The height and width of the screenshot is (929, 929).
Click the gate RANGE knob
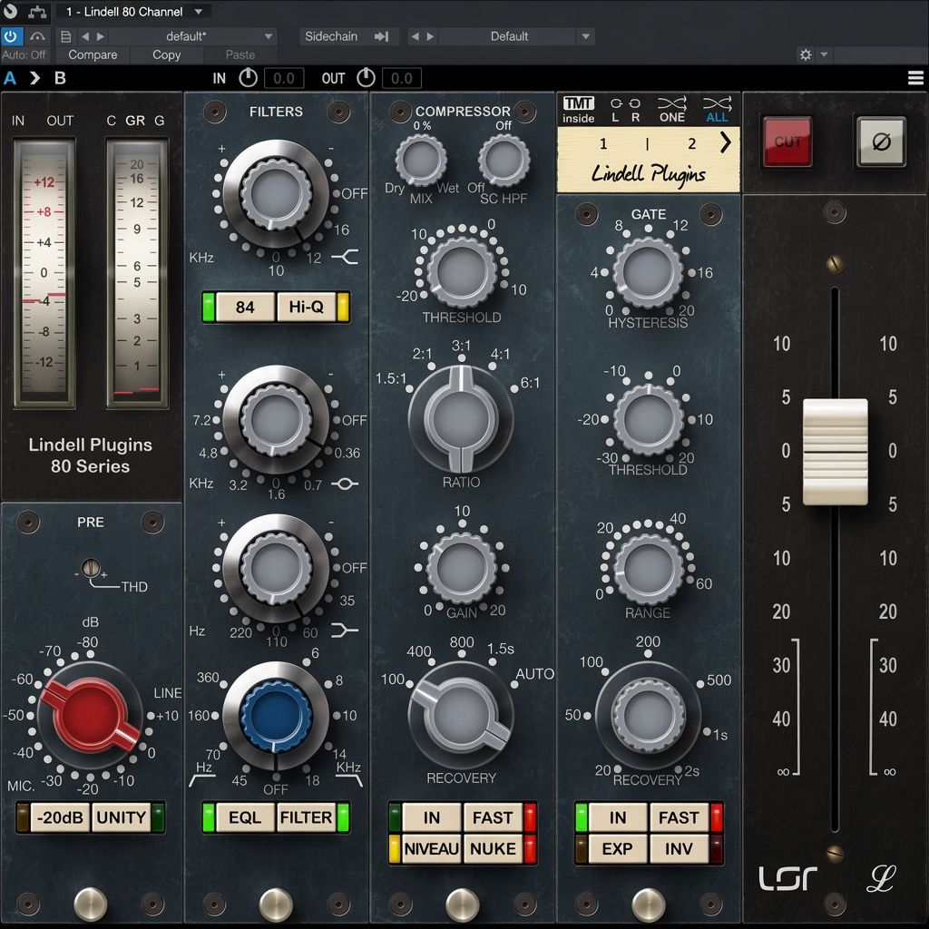648,568
